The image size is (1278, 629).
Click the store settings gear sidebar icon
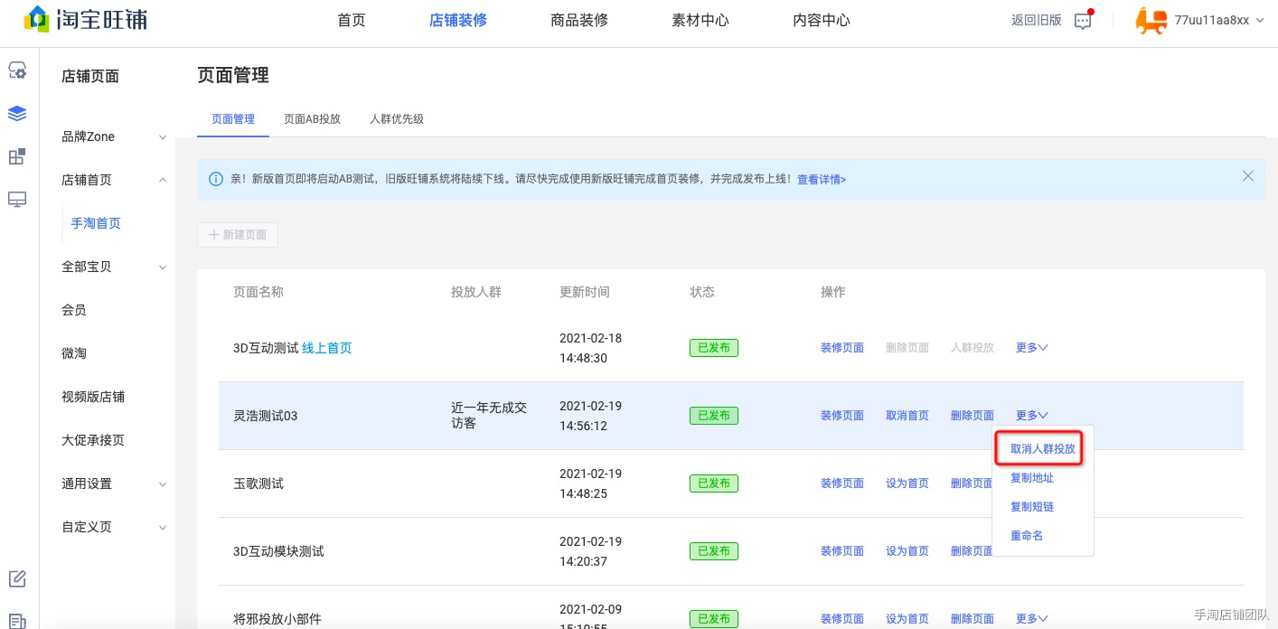pyautogui.click(x=17, y=70)
